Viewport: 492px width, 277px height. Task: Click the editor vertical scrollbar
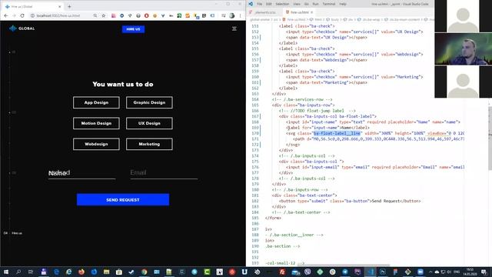(490, 138)
